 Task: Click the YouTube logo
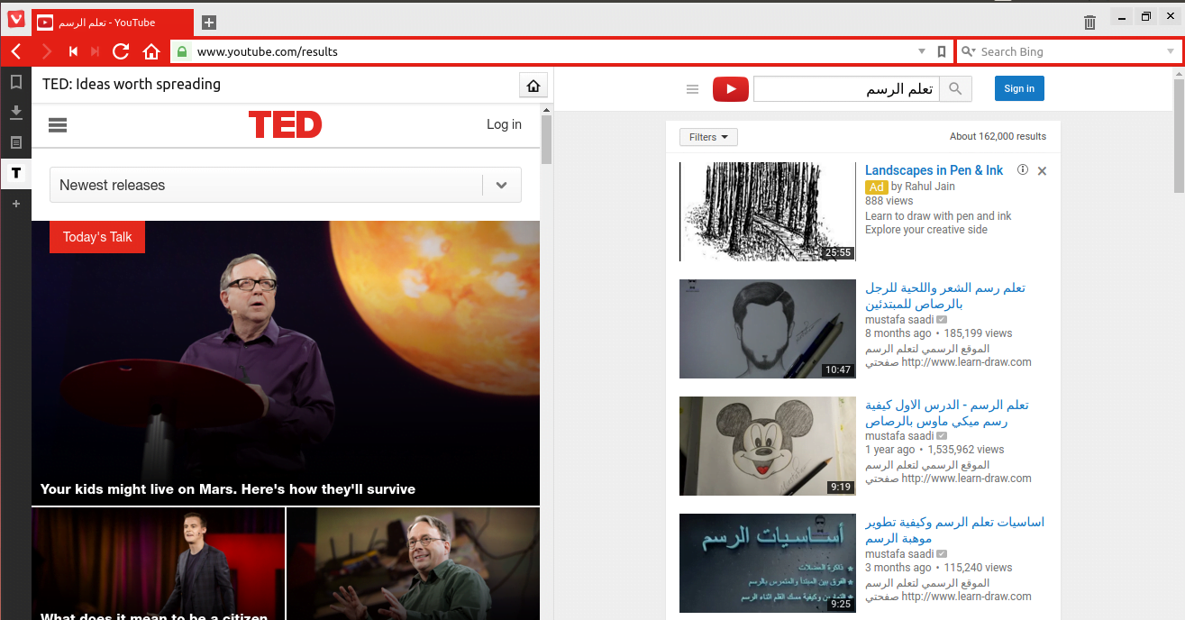click(x=731, y=88)
